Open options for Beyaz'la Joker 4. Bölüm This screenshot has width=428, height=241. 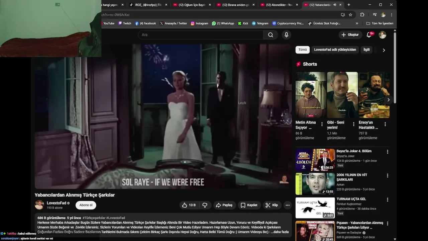pos(388,152)
